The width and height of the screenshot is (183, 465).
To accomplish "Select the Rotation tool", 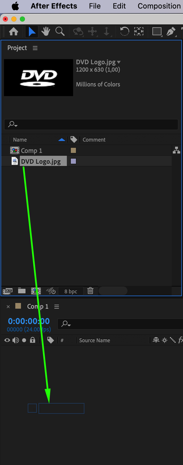I will 124,31.
